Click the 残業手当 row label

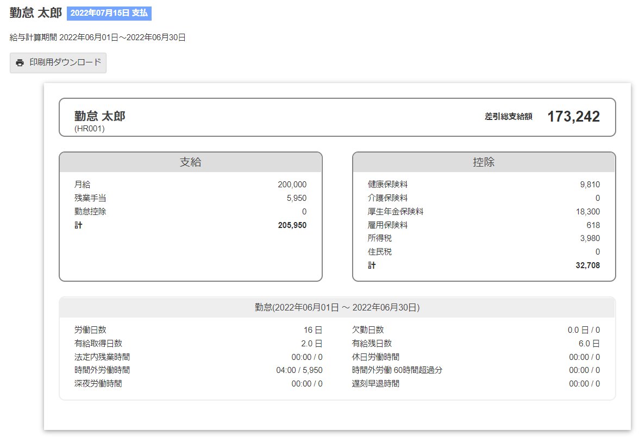[90, 198]
